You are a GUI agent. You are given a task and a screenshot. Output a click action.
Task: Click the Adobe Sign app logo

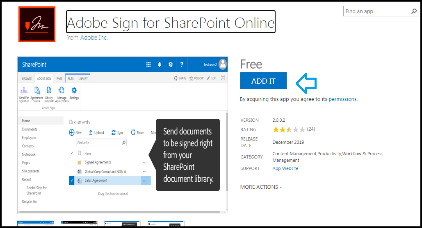point(37,24)
